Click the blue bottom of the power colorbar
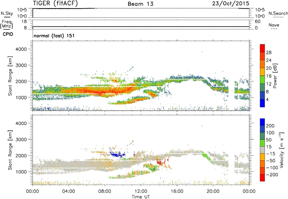288x199 pixels. [x=262, y=103]
